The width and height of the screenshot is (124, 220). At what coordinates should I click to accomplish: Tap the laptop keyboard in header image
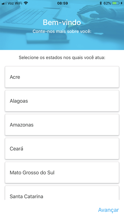click(25, 15)
